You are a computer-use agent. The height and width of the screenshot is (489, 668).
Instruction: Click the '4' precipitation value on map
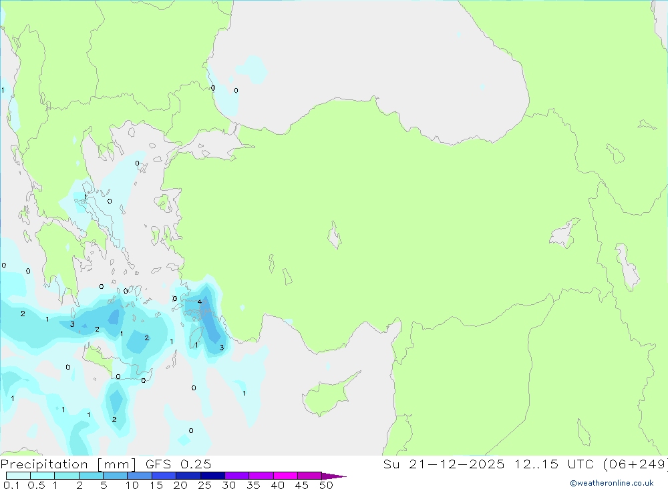point(199,302)
